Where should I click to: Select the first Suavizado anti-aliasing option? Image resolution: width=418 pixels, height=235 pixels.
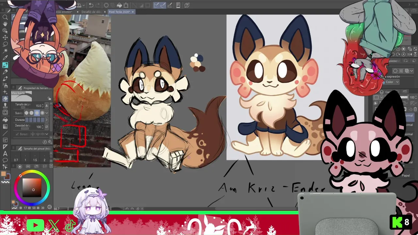[x=26, y=113]
